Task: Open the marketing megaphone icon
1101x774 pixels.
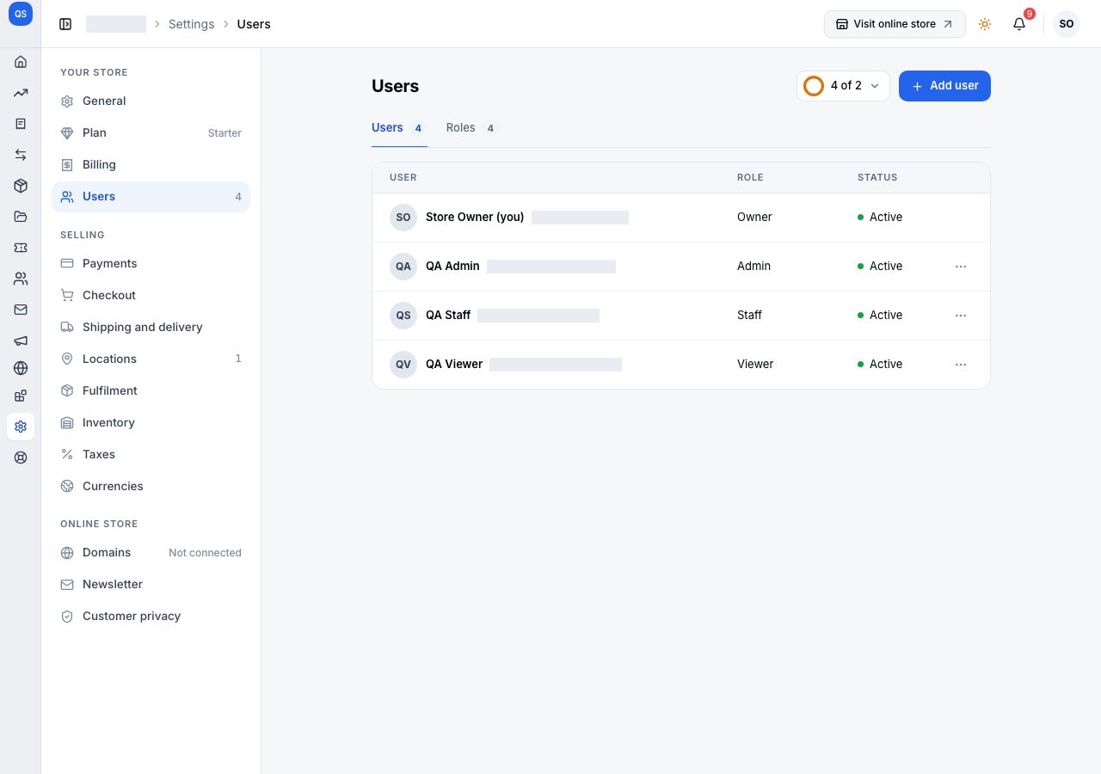Action: [21, 341]
